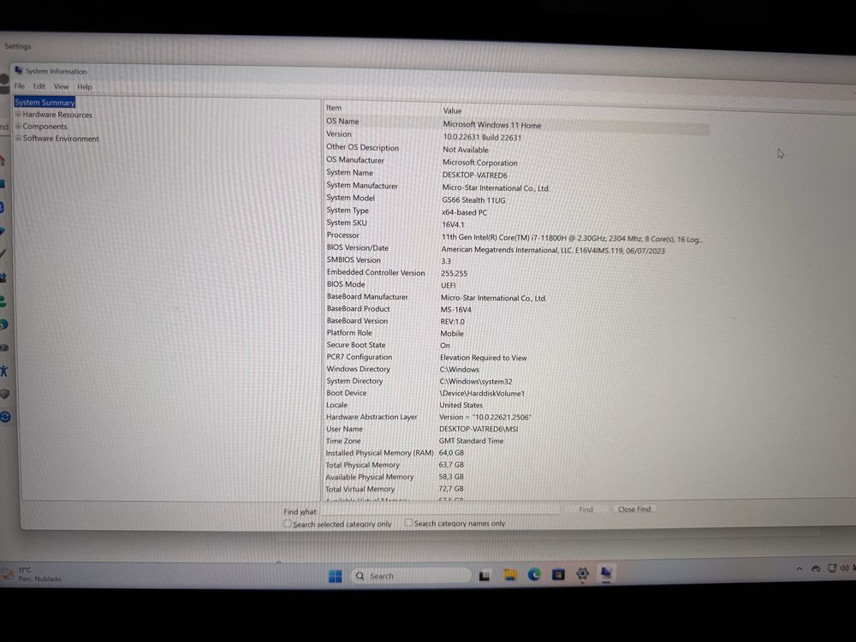This screenshot has height=642, width=856.
Task: Select value x64-based PC
Action: [x=465, y=212]
